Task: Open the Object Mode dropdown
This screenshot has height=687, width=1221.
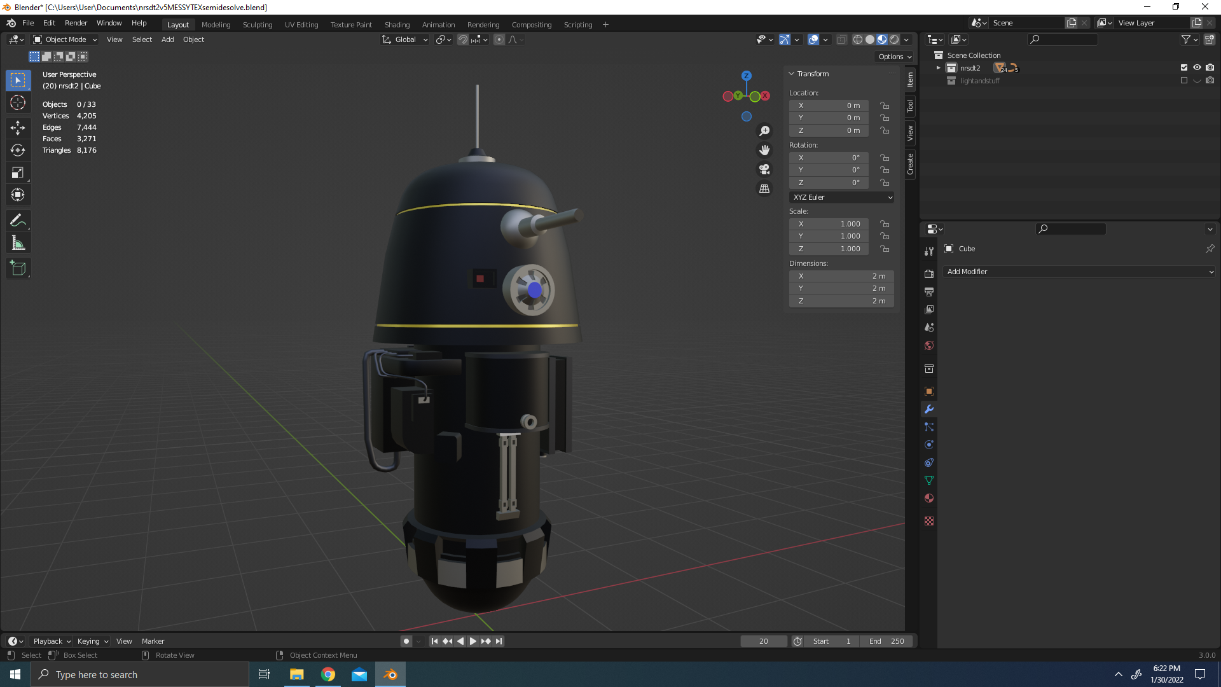Action: (65, 39)
